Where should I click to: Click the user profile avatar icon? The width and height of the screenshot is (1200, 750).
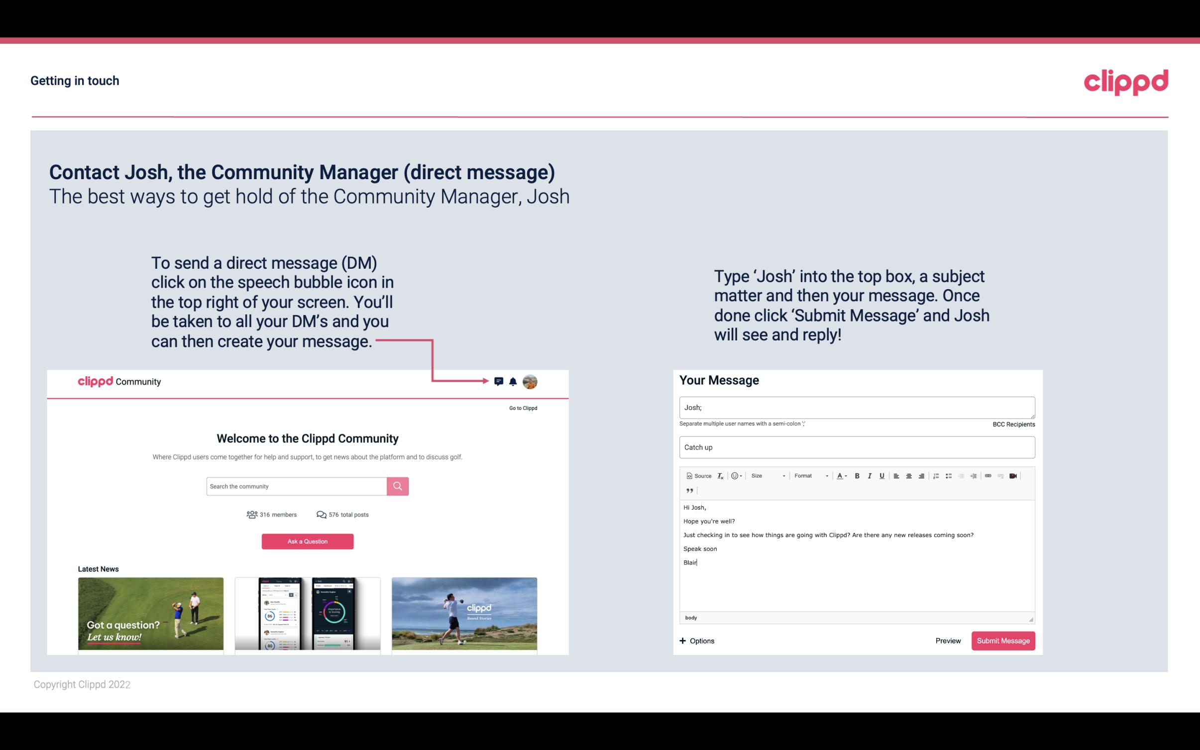531,381
